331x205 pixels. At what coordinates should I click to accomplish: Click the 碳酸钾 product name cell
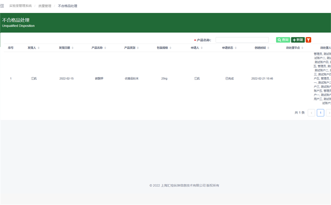click(x=99, y=79)
